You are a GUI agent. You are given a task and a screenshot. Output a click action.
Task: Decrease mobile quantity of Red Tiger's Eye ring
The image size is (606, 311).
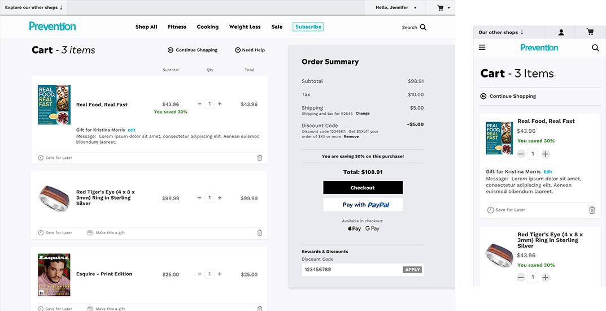[x=521, y=277]
